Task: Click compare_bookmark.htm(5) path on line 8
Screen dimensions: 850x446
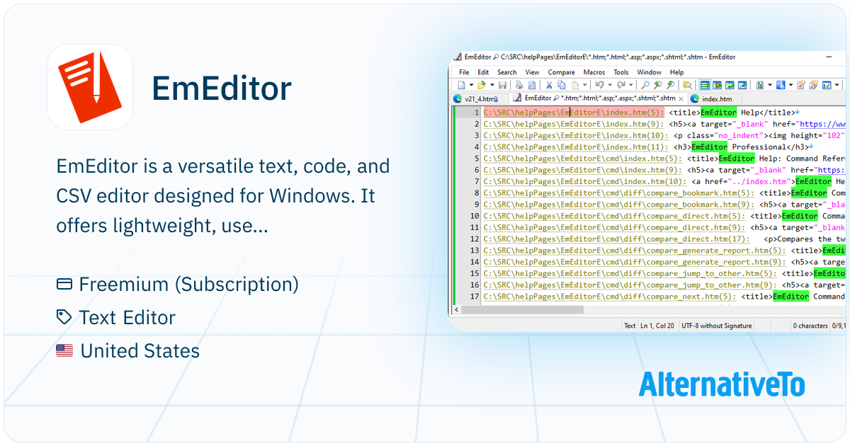Action: point(619,193)
